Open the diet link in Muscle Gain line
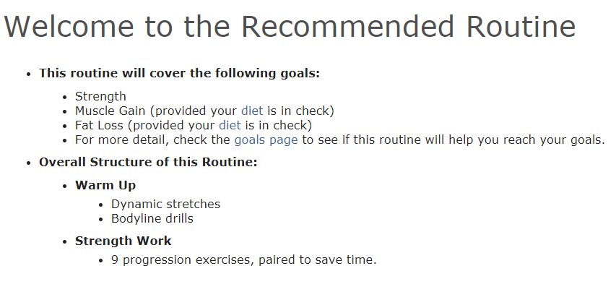Screen dimensions: 616x292 pos(252,111)
